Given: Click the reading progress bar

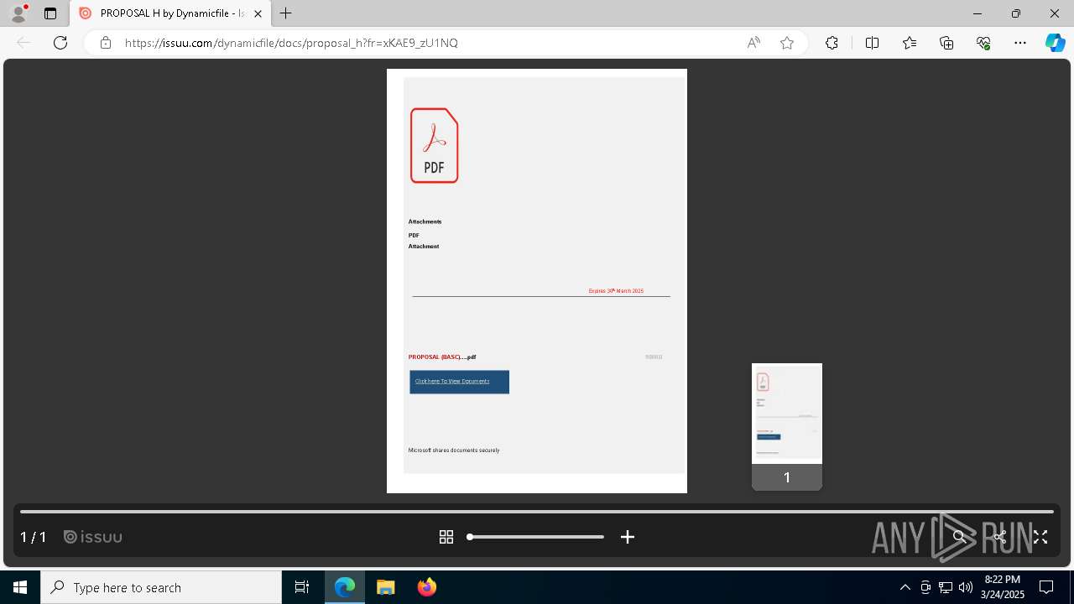Looking at the screenshot, I should pos(537,511).
